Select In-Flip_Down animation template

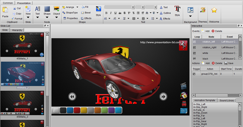(x=200, y=113)
